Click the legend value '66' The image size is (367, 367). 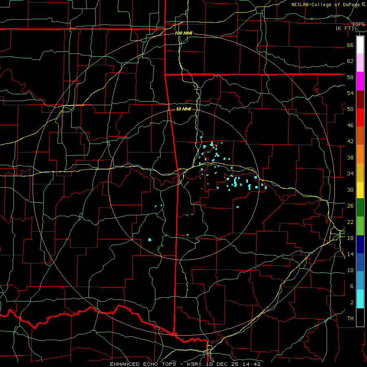pos(350,45)
